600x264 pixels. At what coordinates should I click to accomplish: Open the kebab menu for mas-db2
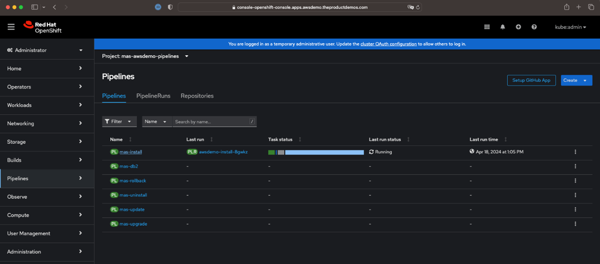575,166
